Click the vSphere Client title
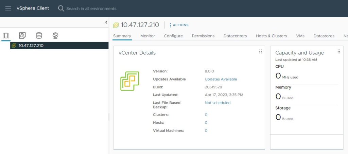This screenshot has width=348, height=154. pyautogui.click(x=33, y=8)
